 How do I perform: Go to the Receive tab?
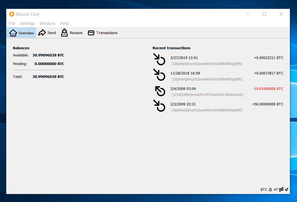point(72,33)
